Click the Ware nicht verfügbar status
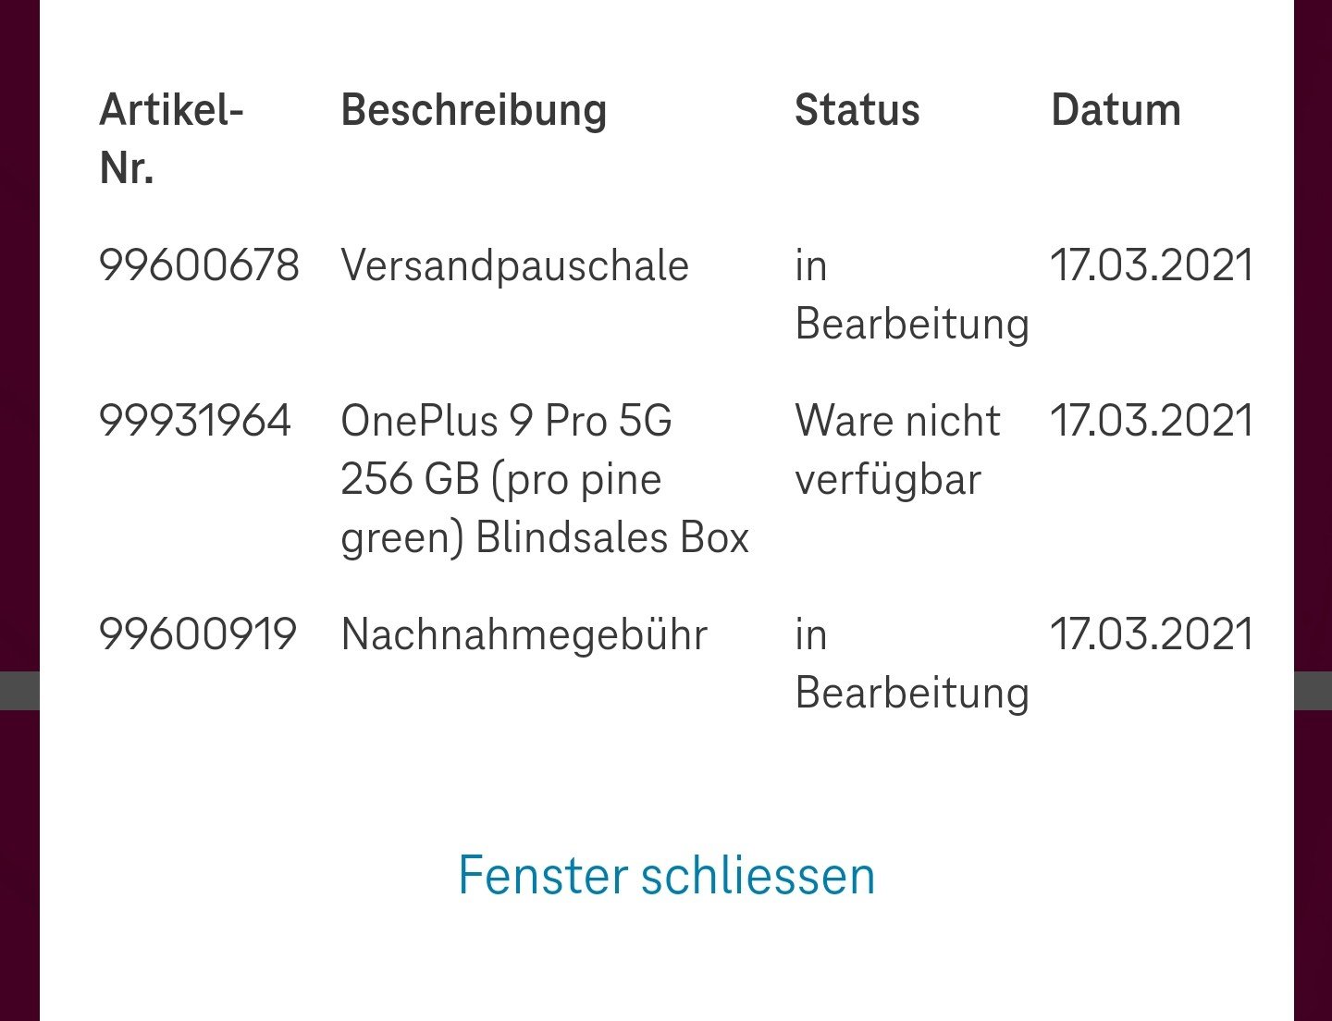The height and width of the screenshot is (1021, 1332). coord(896,450)
